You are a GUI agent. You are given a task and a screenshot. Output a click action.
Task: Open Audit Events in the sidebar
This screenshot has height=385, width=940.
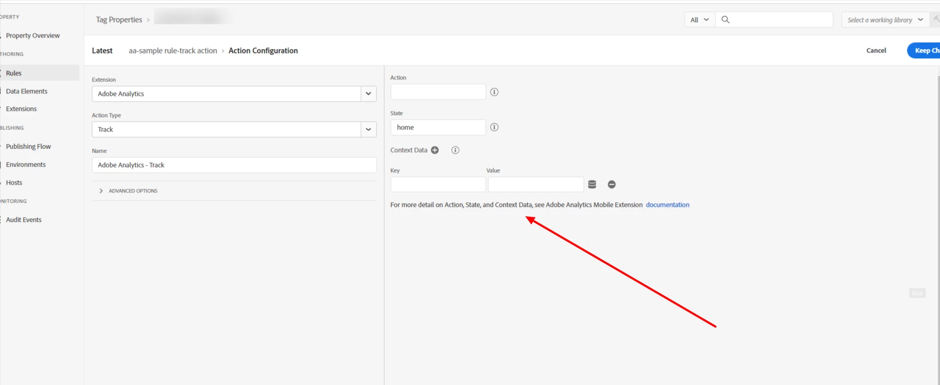tap(24, 220)
